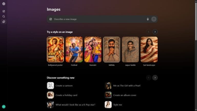Click the Style me thumbnail icon
The image size is (197, 111).
[x=108, y=105]
